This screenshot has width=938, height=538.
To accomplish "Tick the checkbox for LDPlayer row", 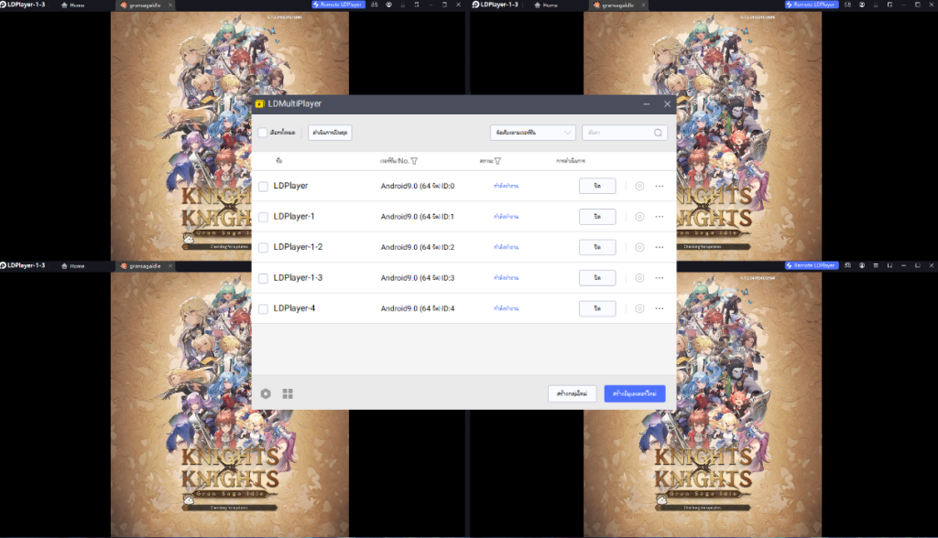I will click(x=263, y=187).
